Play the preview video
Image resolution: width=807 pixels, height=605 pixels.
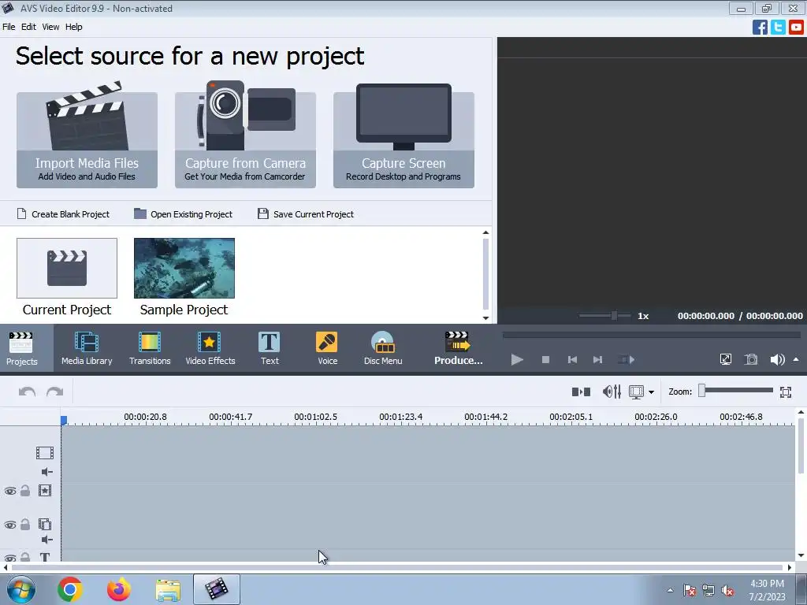(517, 359)
